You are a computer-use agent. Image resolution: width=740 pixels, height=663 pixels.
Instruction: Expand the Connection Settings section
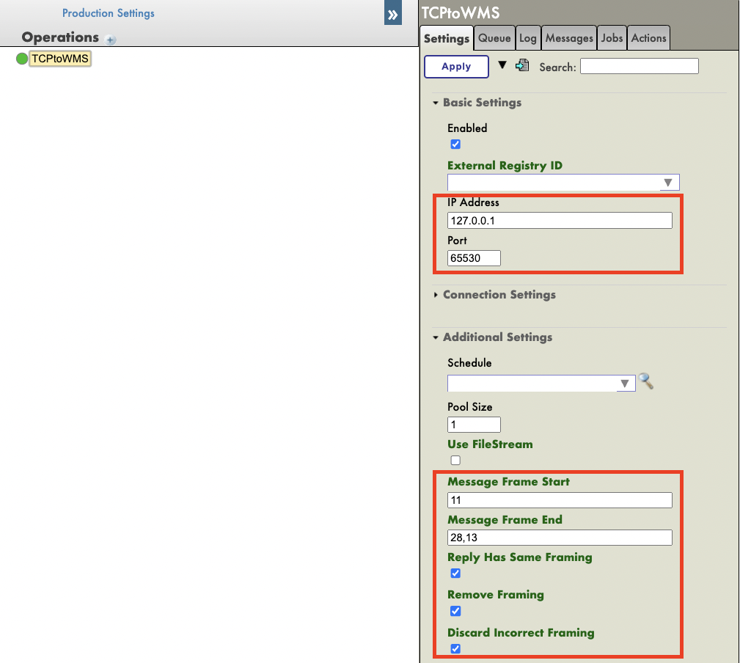(x=499, y=295)
